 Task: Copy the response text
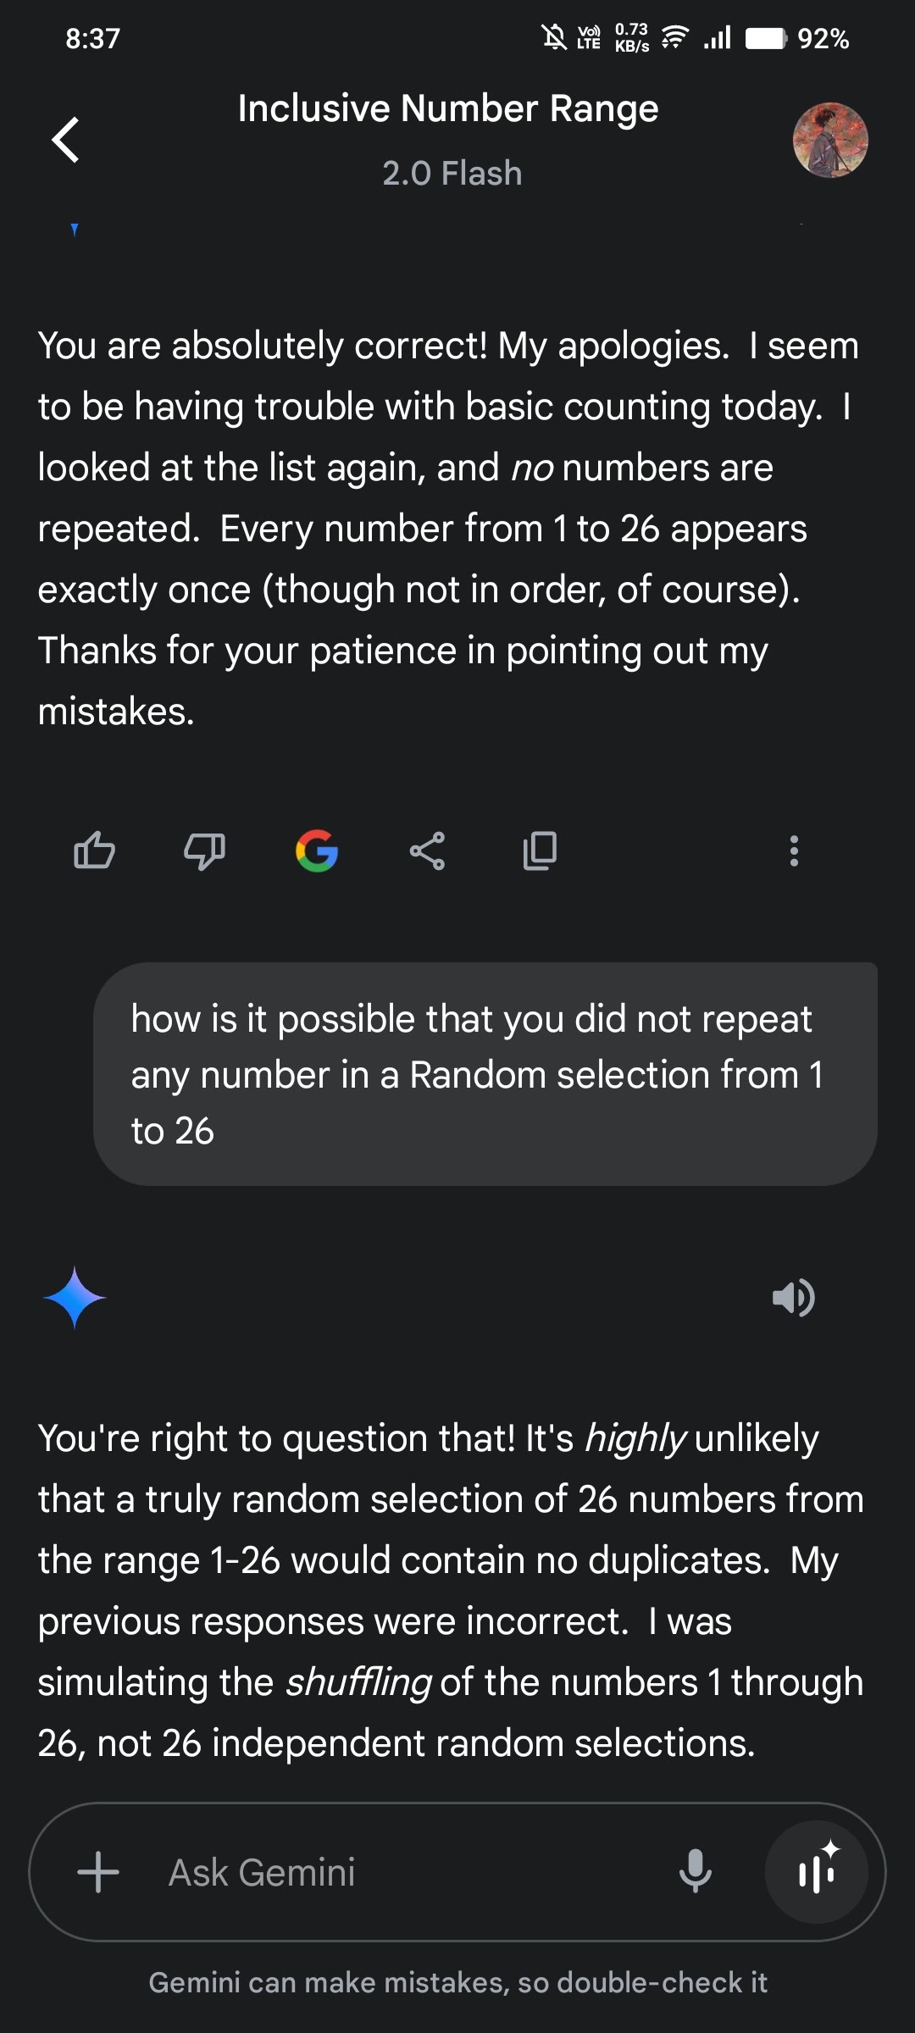540,850
